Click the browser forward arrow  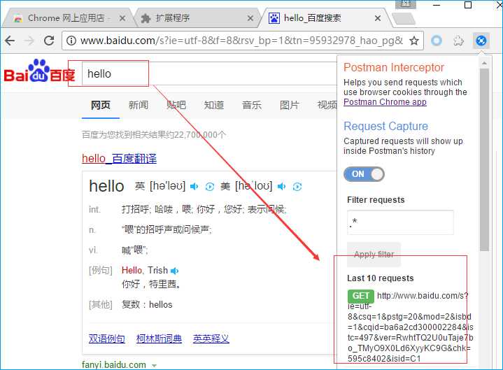pos(29,41)
